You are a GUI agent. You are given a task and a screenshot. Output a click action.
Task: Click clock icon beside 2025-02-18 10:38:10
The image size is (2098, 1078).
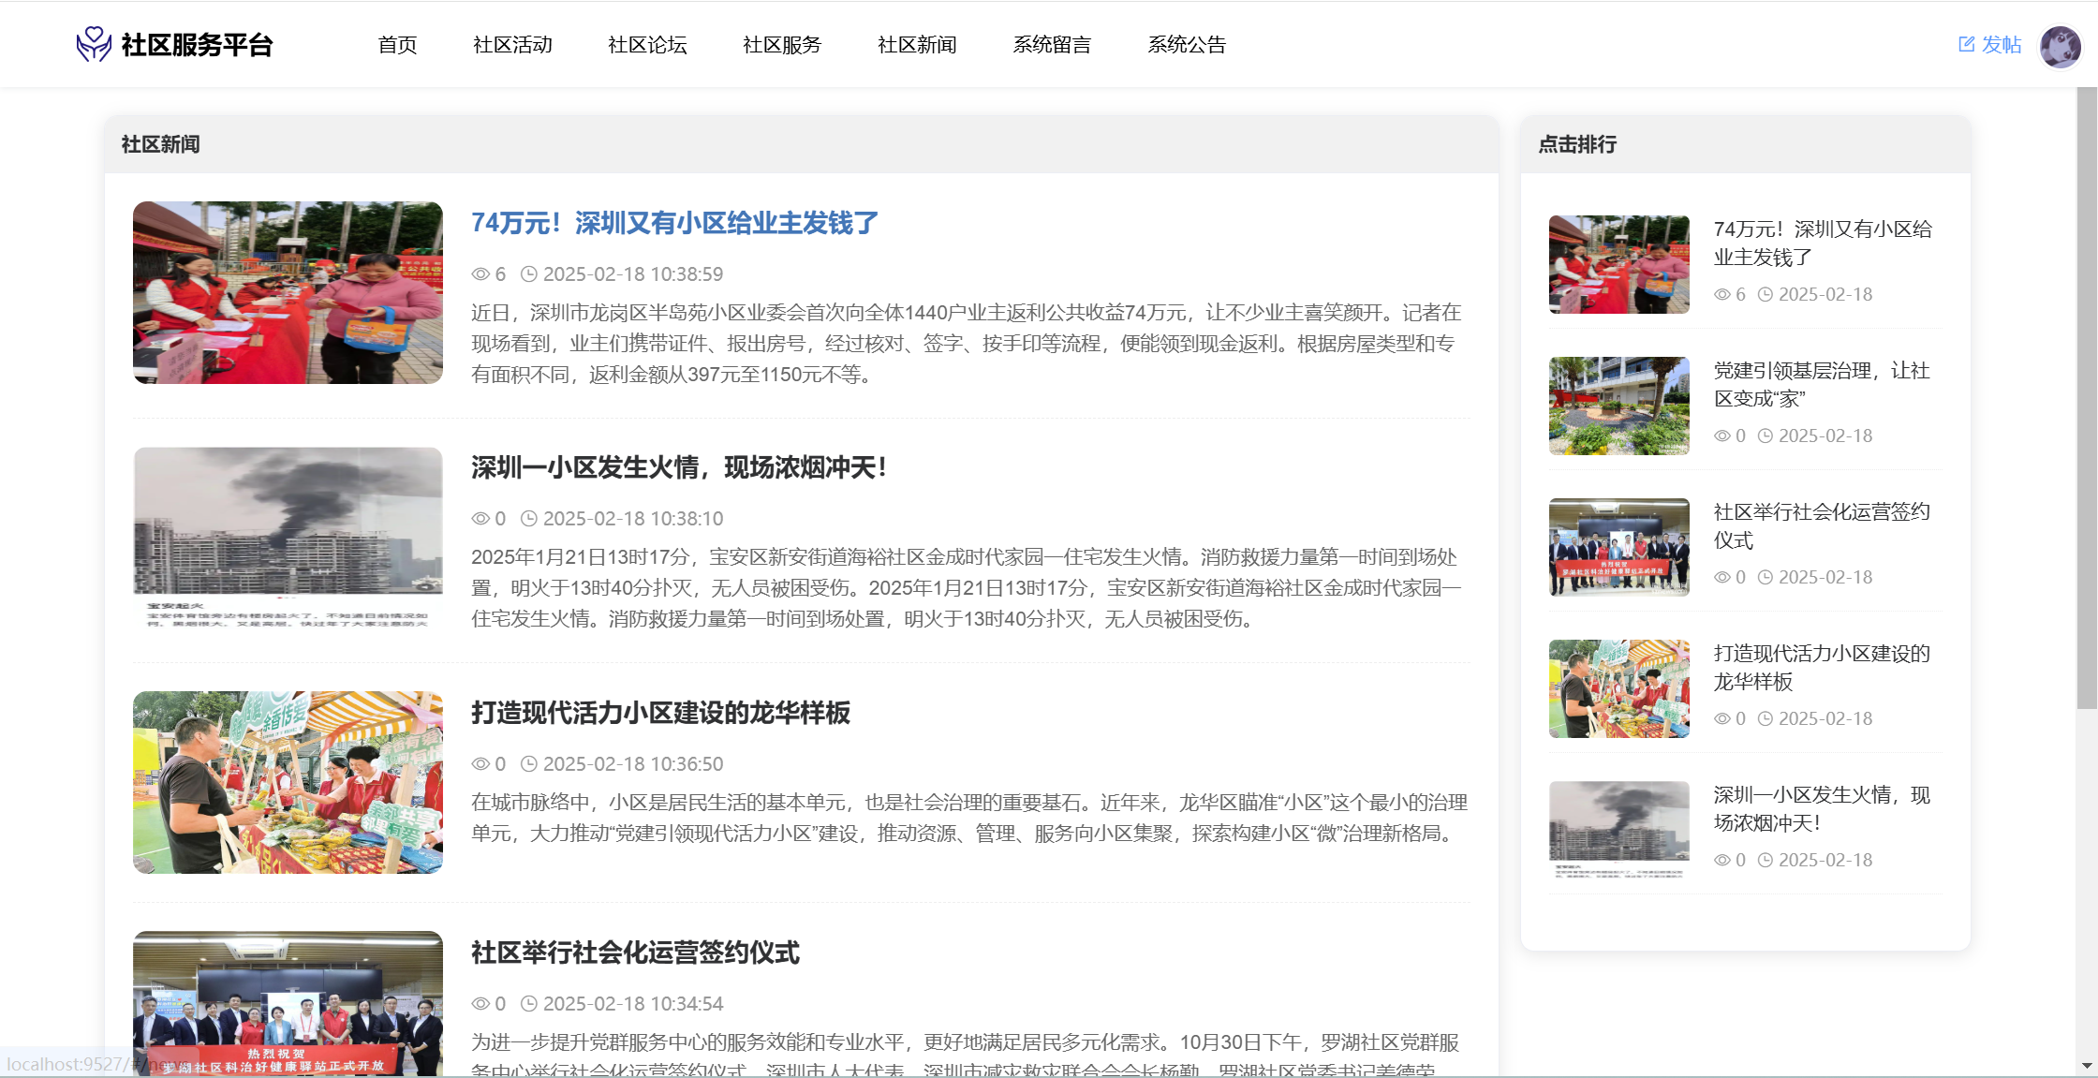pos(529,519)
